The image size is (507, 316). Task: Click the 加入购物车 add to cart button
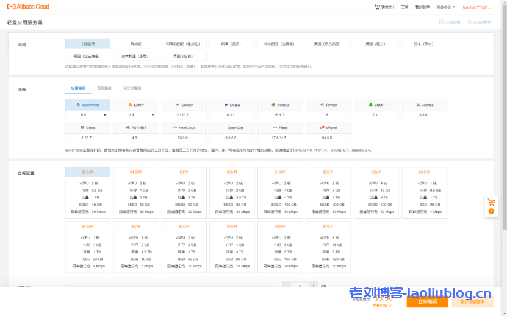point(472,302)
